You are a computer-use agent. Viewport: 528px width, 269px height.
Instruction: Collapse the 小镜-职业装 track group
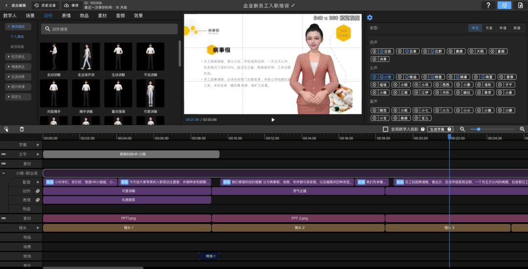click(4, 173)
